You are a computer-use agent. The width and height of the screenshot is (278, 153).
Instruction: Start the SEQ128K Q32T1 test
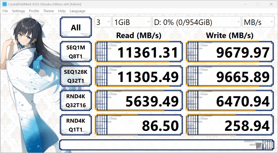tap(76, 76)
